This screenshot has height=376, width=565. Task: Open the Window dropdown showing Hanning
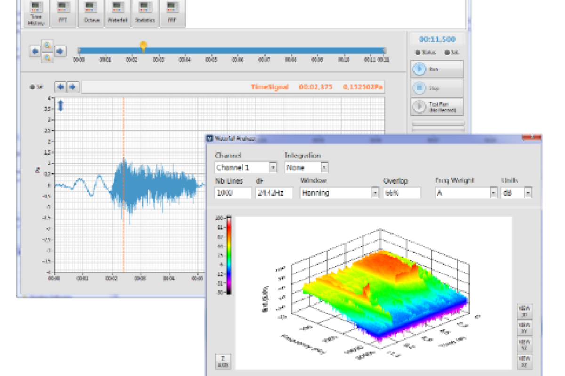tap(339, 192)
